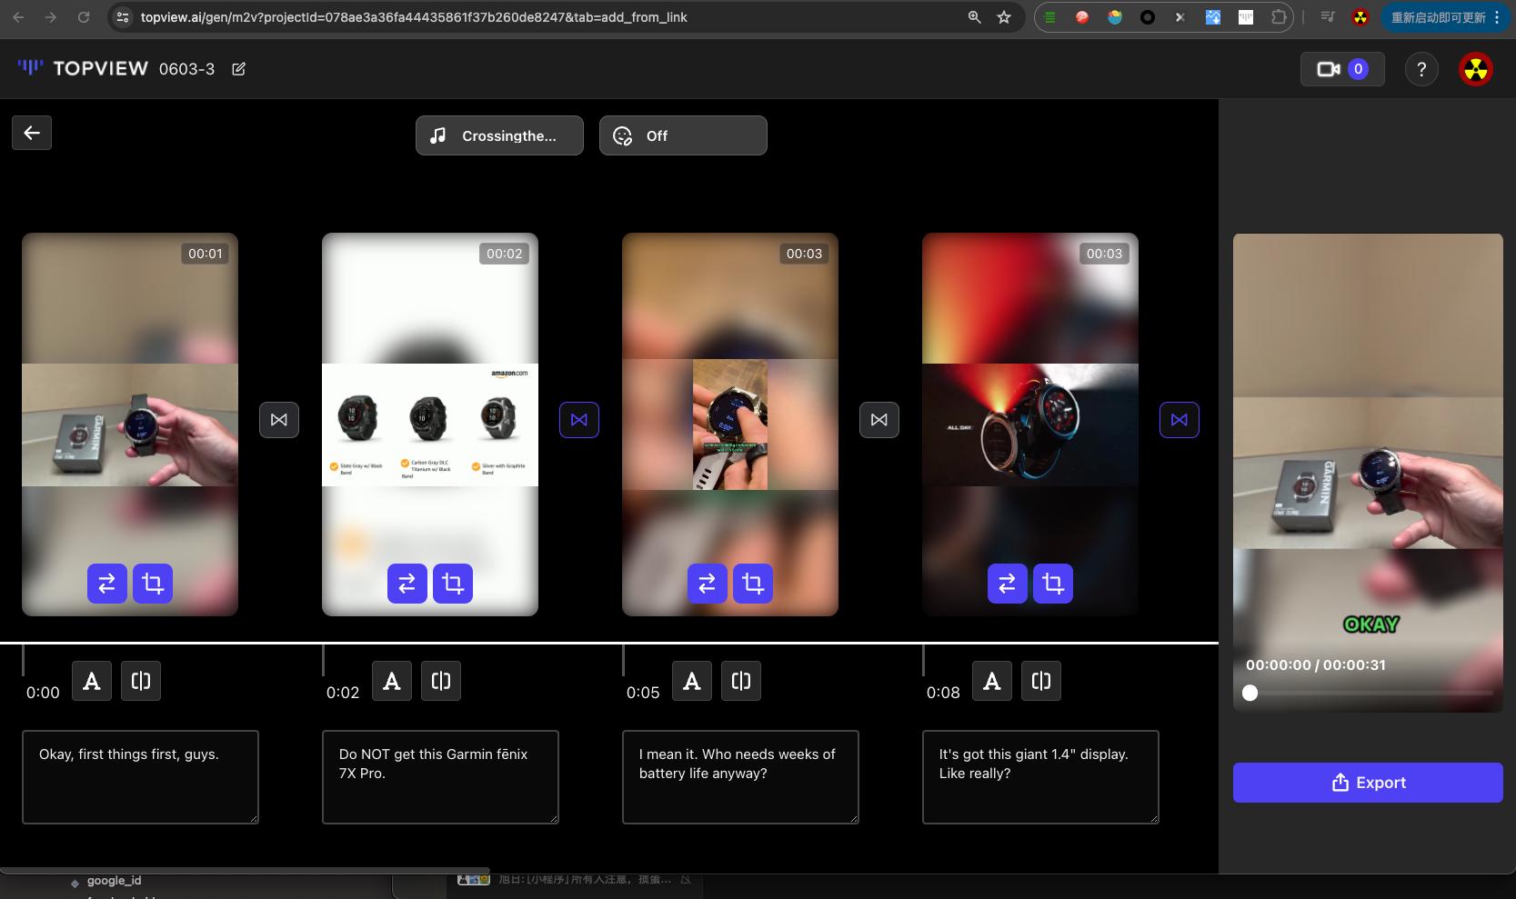Open the user profile avatar menu
This screenshot has height=899, width=1516.
coord(1476,69)
